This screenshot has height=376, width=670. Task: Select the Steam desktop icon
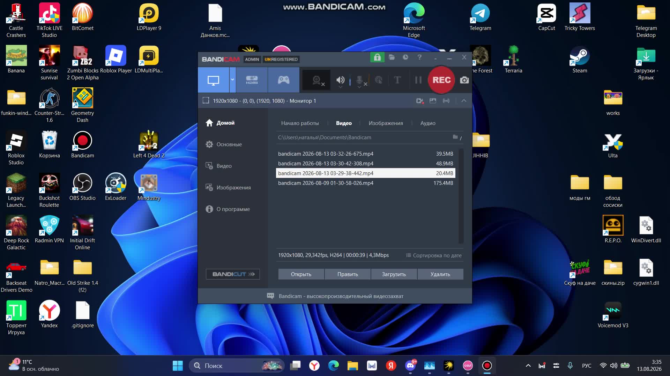coord(580,60)
